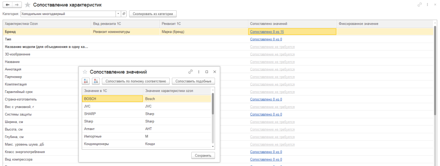Go forward with the right arrow button
The width and height of the screenshot is (440, 166).
click(x=17, y=5)
